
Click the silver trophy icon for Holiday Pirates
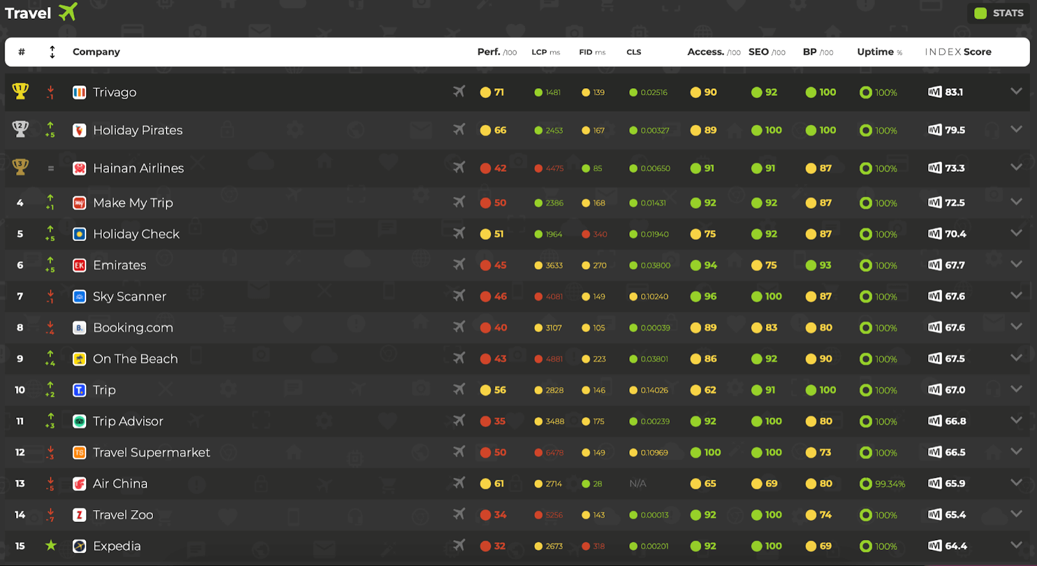pyautogui.click(x=20, y=129)
